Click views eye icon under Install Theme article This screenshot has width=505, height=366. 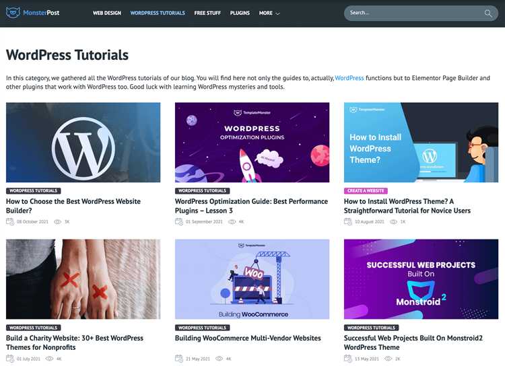coord(393,222)
